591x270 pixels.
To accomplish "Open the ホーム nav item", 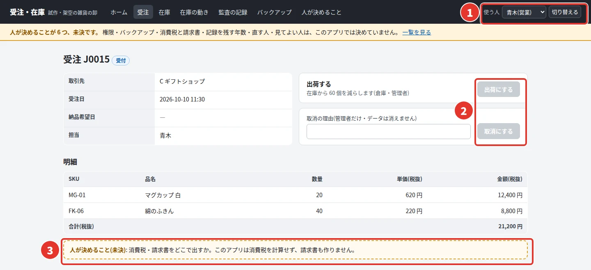I will (x=119, y=12).
